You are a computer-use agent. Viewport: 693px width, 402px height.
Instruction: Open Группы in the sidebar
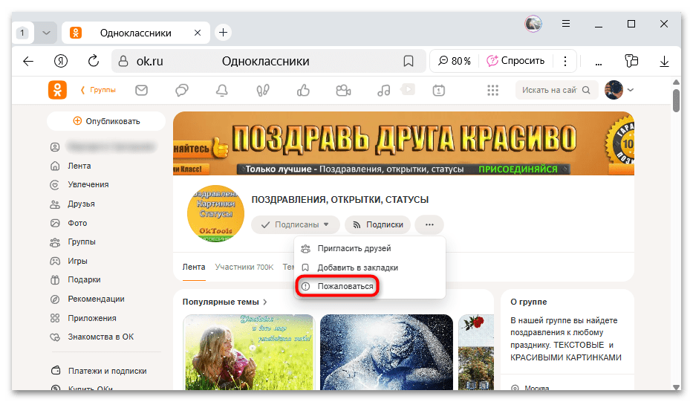pyautogui.click(x=73, y=242)
